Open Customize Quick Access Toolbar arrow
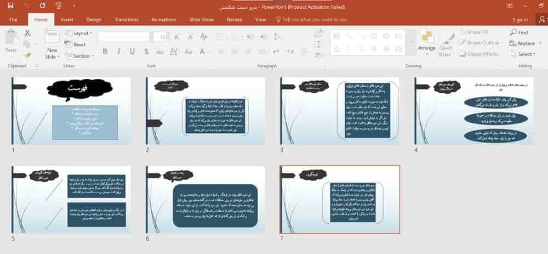The image size is (548, 254). [74, 6]
